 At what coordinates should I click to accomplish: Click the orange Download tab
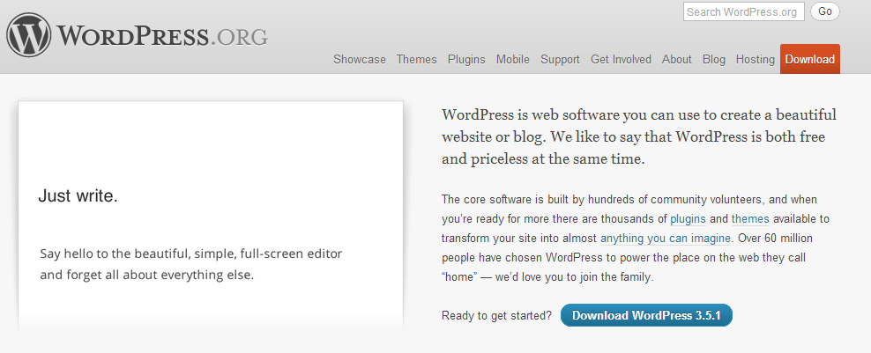[809, 60]
